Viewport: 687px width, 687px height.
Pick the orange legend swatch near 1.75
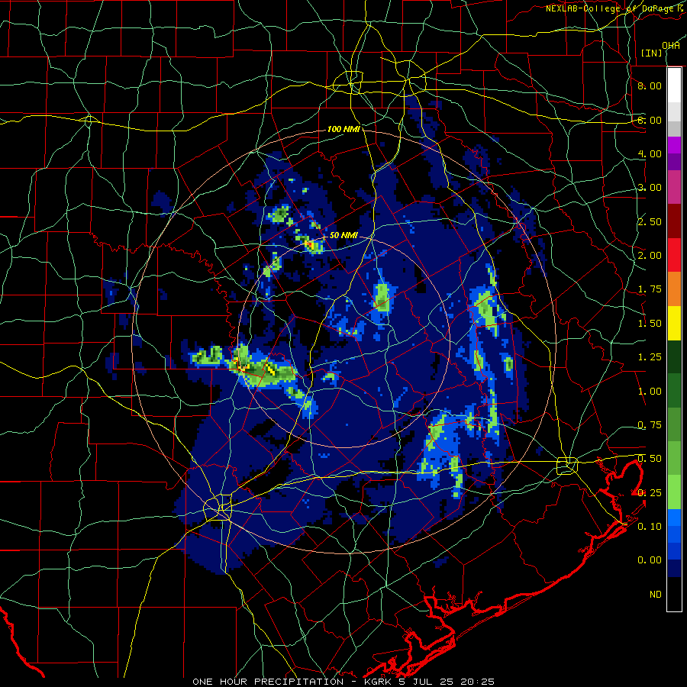674,289
